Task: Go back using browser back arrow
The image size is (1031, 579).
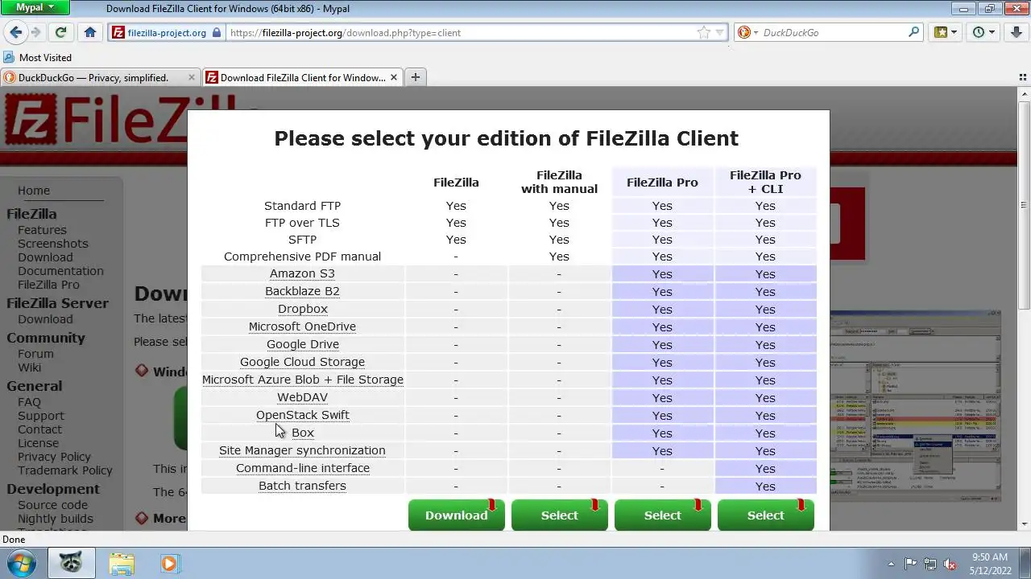Action: coord(15,33)
